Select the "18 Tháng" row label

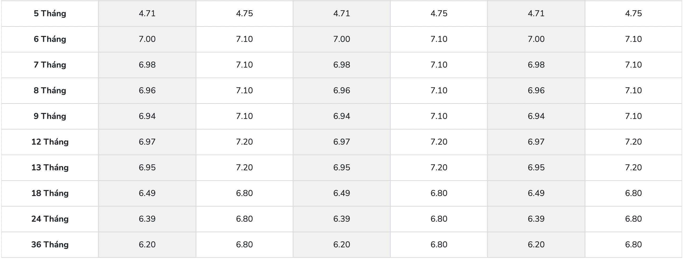[50, 193]
